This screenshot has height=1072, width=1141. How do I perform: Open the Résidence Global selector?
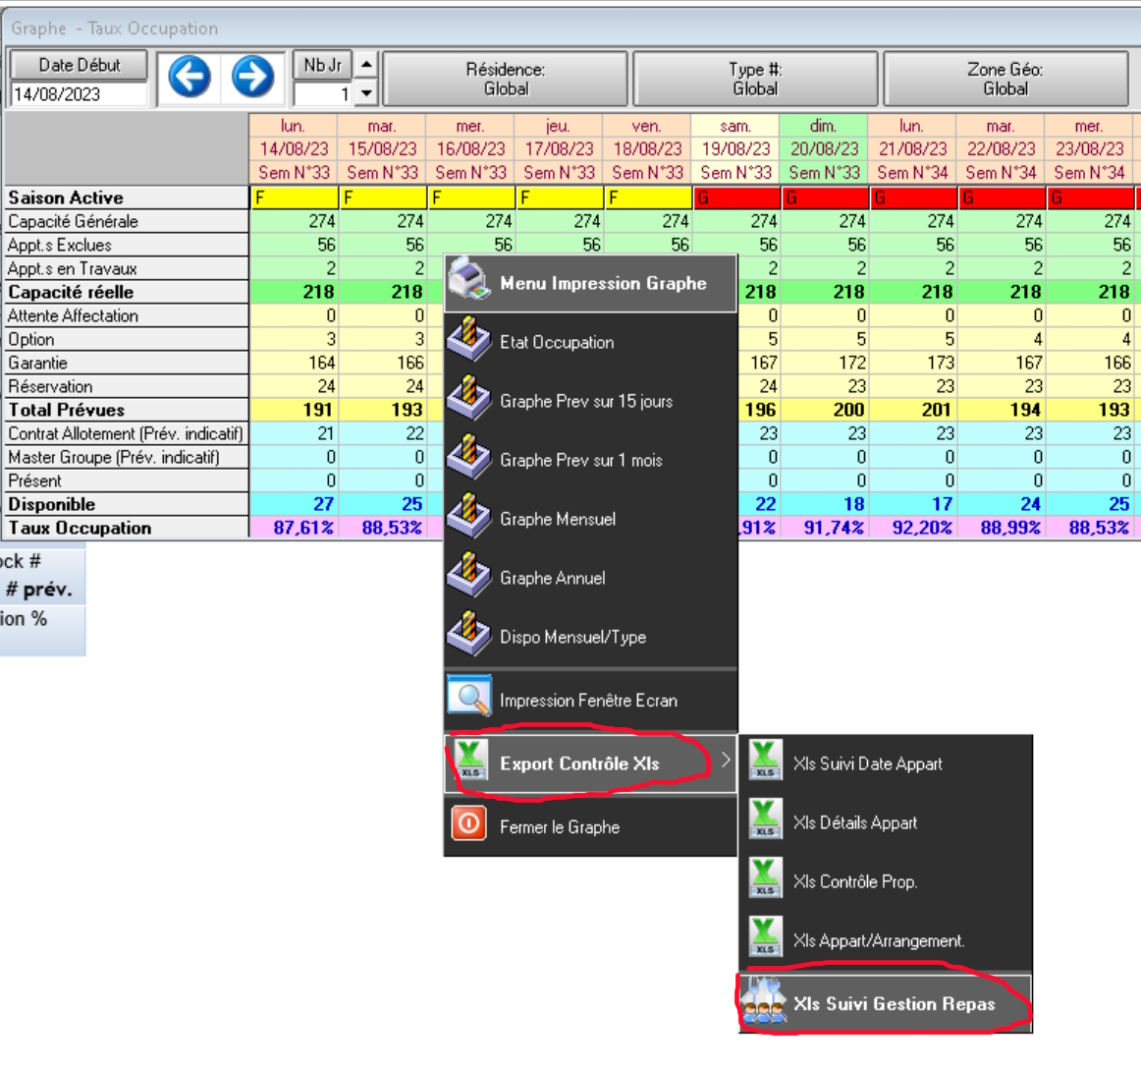click(x=505, y=79)
